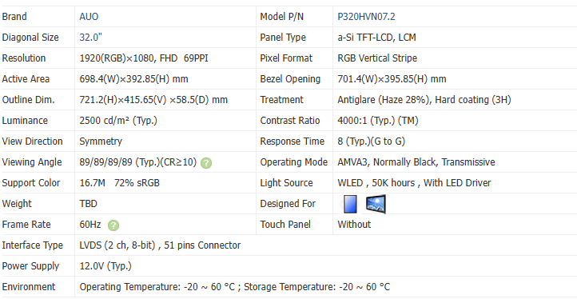
Task: Select the AMVA3 operating mode text
Action: [x=416, y=162]
